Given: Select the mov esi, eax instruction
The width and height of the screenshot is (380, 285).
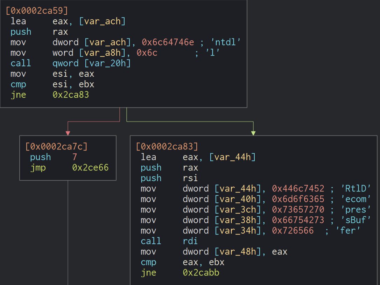Looking at the screenshot, I should click(52, 74).
